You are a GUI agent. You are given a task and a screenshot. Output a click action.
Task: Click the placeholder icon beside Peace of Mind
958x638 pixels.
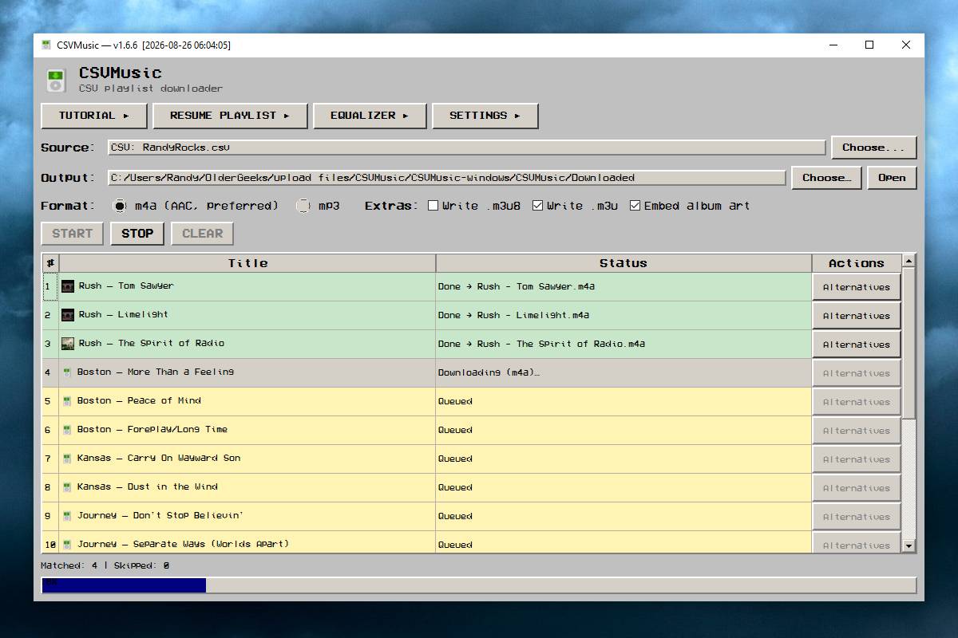pyautogui.click(x=67, y=401)
